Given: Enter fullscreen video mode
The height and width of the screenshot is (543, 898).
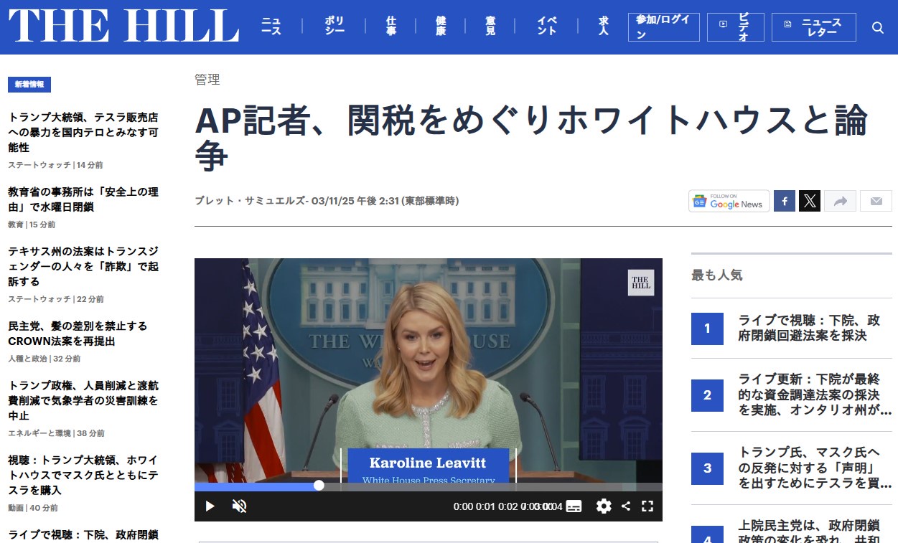Looking at the screenshot, I should coord(647,506).
